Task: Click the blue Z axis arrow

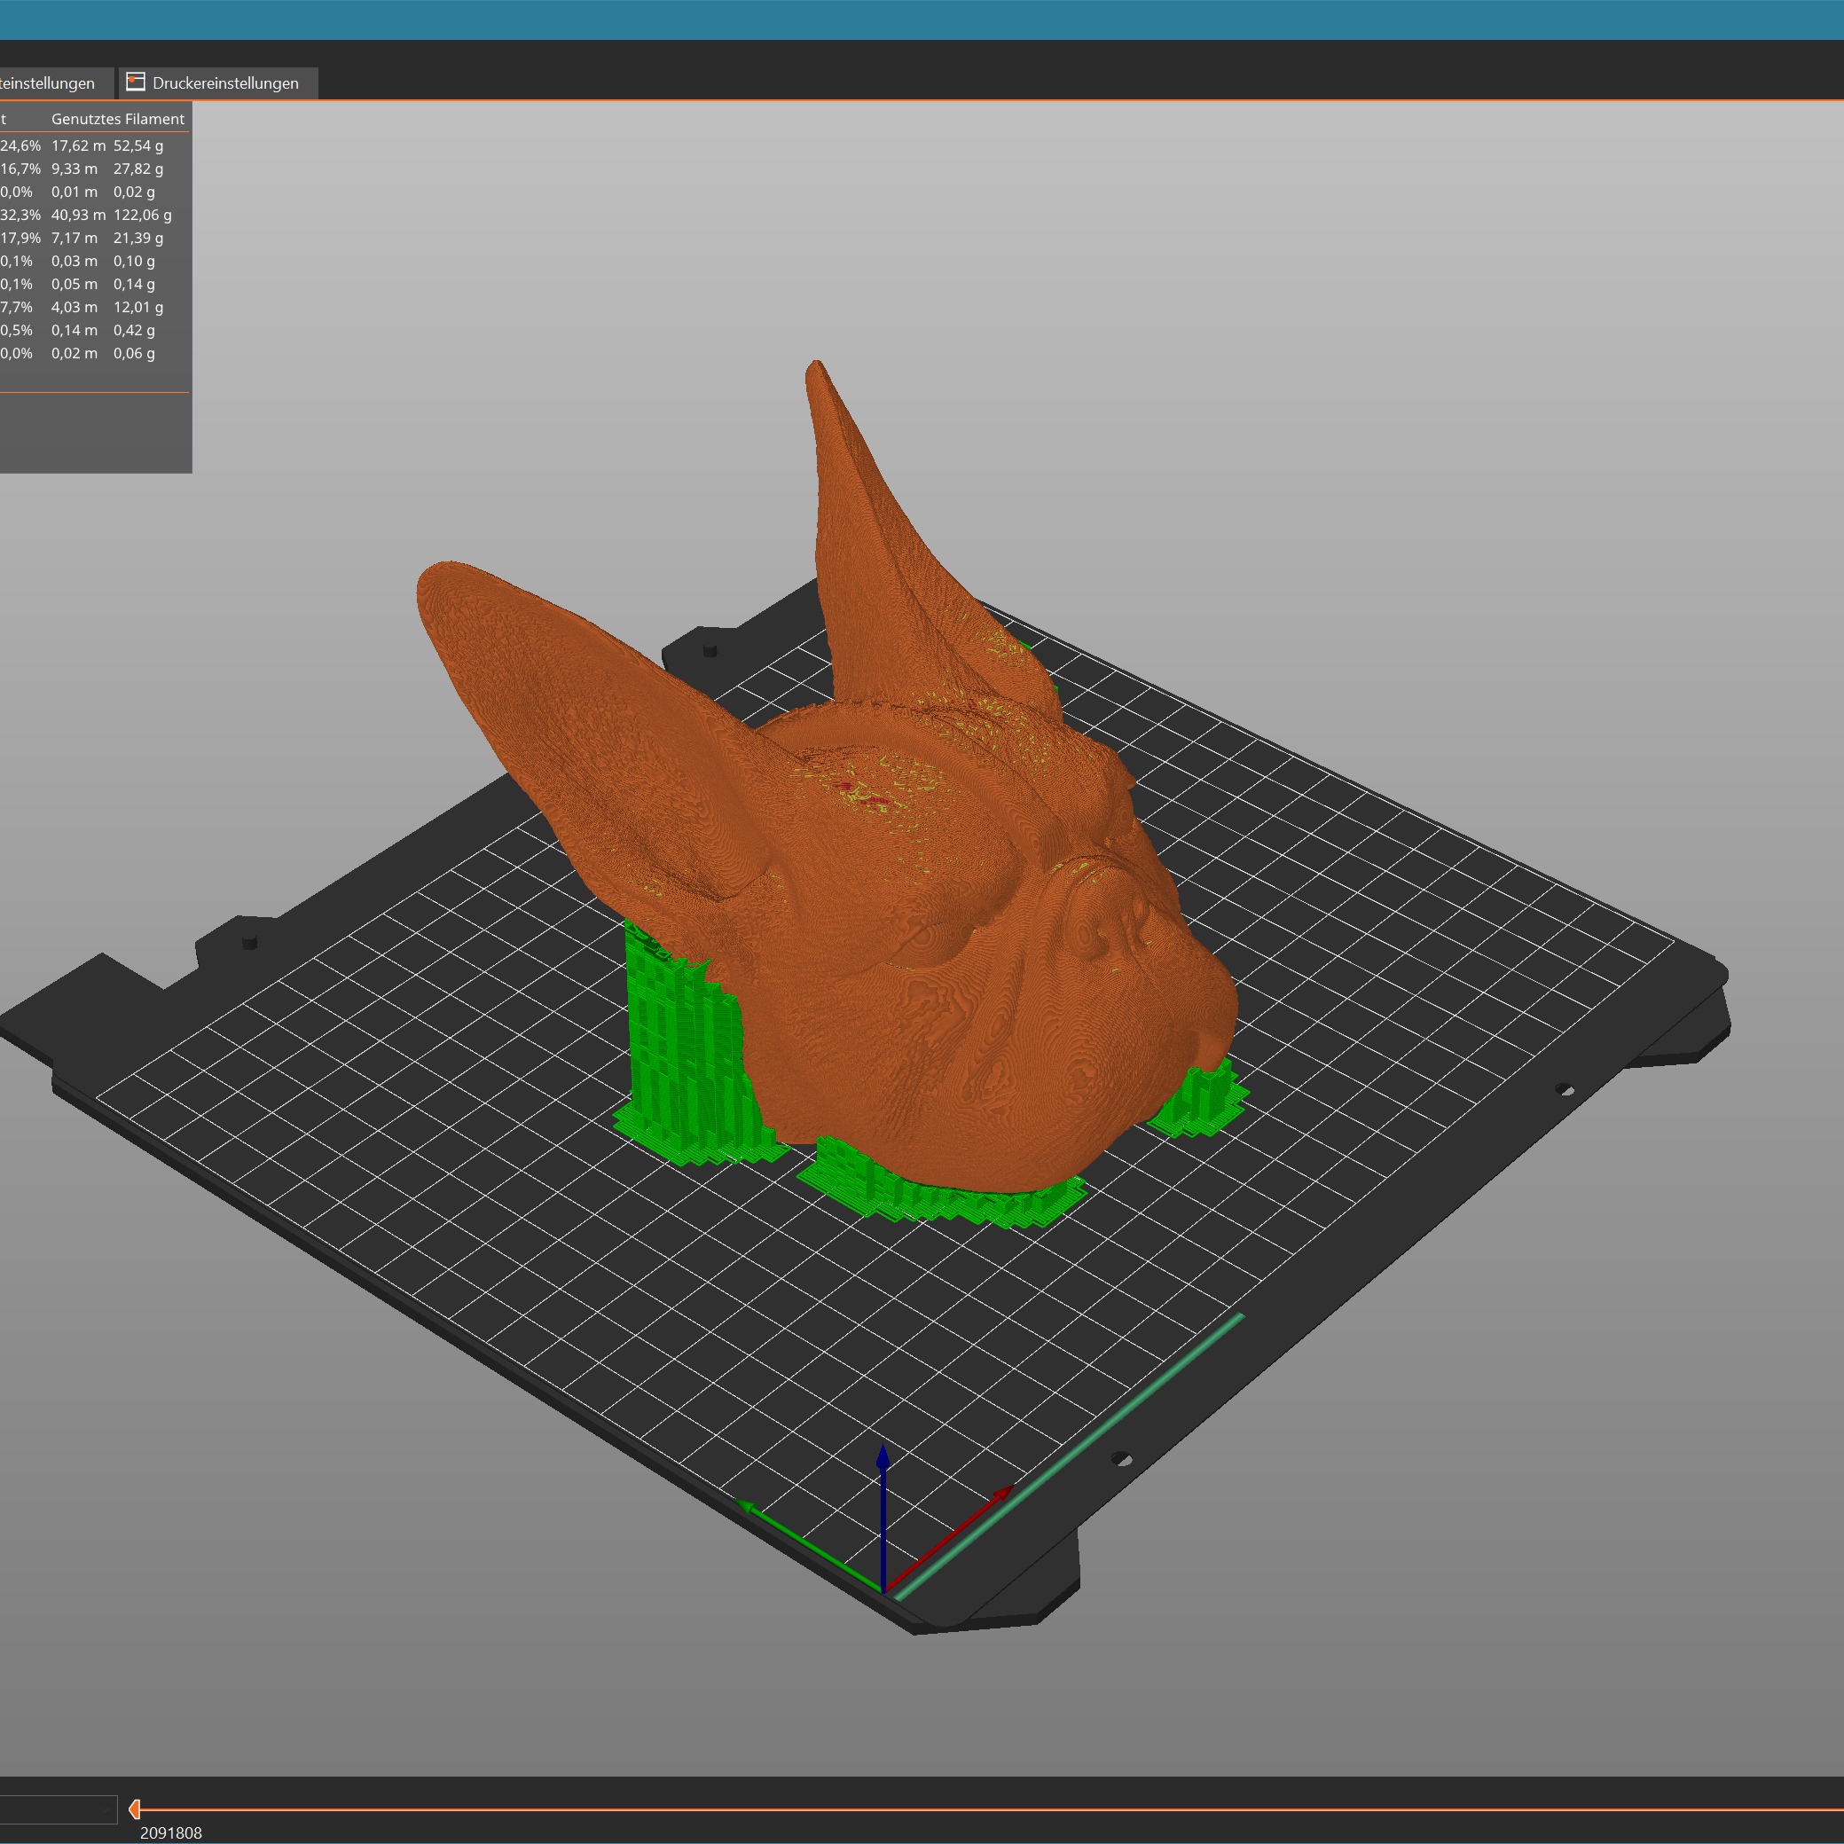Action: pos(883,1460)
